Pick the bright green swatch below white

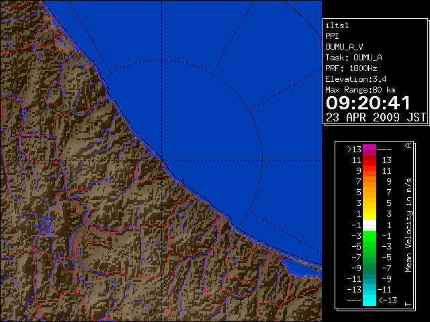[370, 235]
